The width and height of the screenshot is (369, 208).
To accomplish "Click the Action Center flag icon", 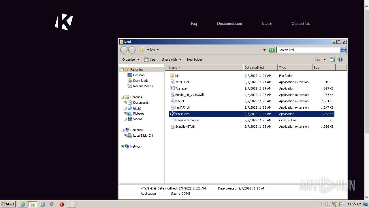I will click(x=342, y=204).
